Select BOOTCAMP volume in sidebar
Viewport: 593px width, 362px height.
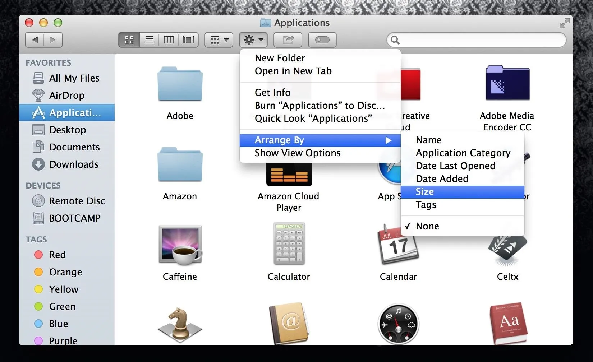click(x=66, y=218)
